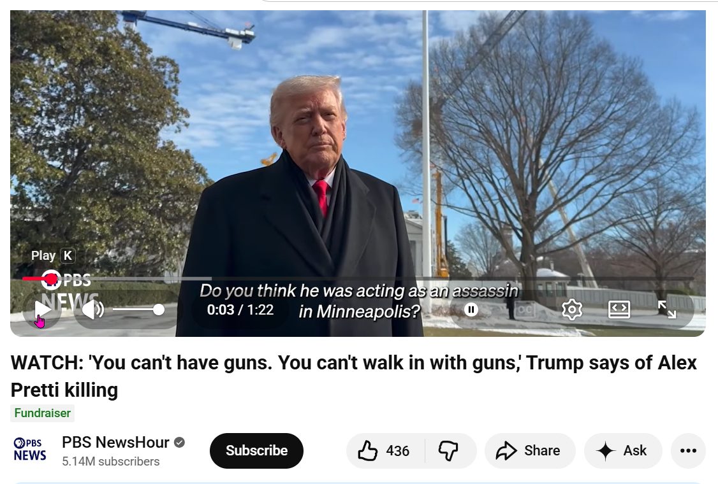Open the Ask AI button
Image resolution: width=718 pixels, height=484 pixels.
[623, 451]
